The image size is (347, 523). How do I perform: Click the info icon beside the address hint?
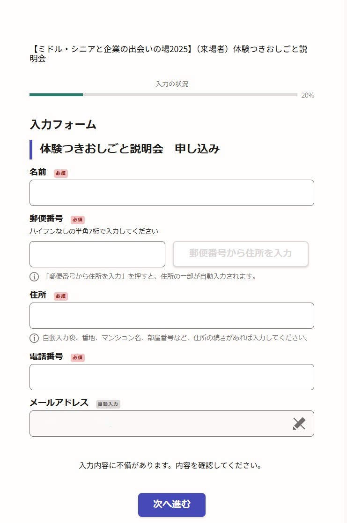click(34, 338)
